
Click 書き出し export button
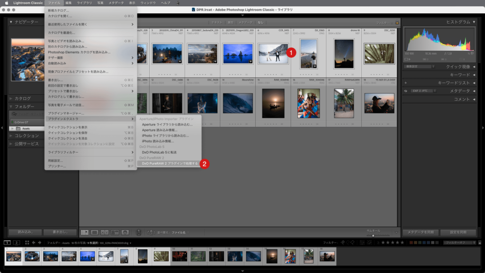click(60, 232)
